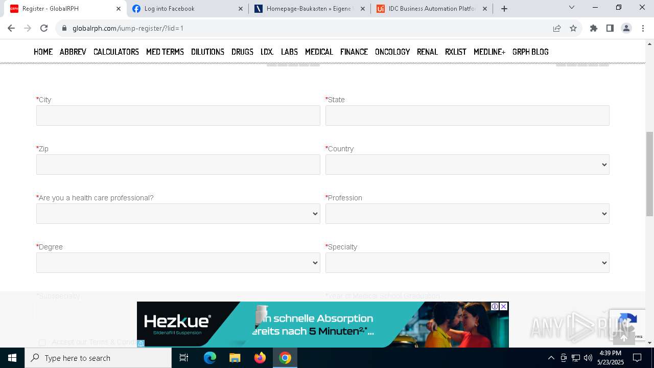
Task: Open the taskbar clock and date
Action: click(x=611, y=358)
